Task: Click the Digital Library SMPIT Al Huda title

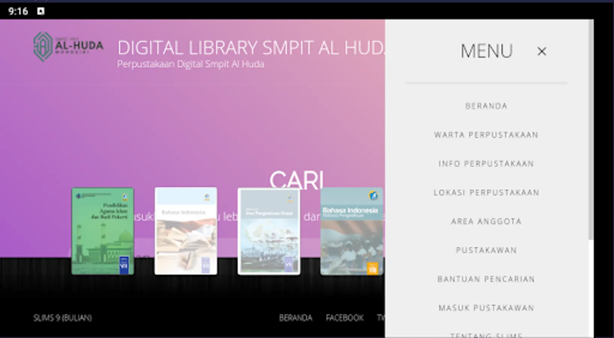Action: 251,48
